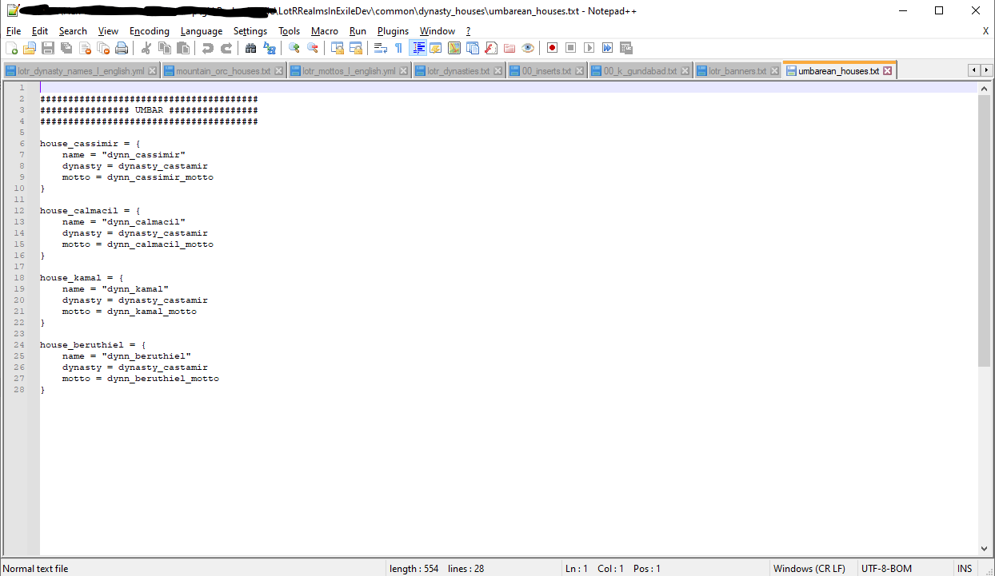Image resolution: width=995 pixels, height=576 pixels.
Task: Click the Zoom In magnifier icon
Action: (294, 48)
